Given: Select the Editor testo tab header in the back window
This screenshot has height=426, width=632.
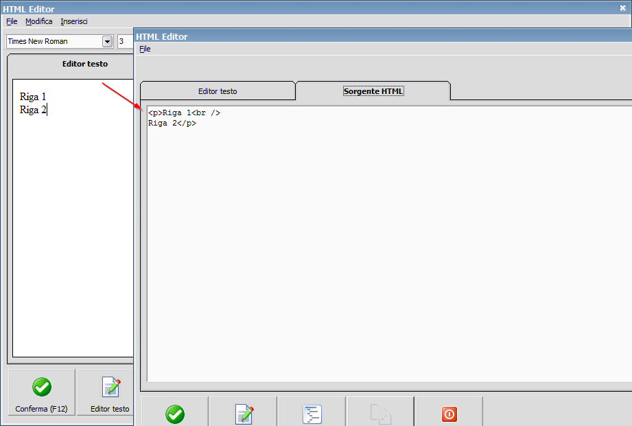Looking at the screenshot, I should pyautogui.click(x=85, y=64).
